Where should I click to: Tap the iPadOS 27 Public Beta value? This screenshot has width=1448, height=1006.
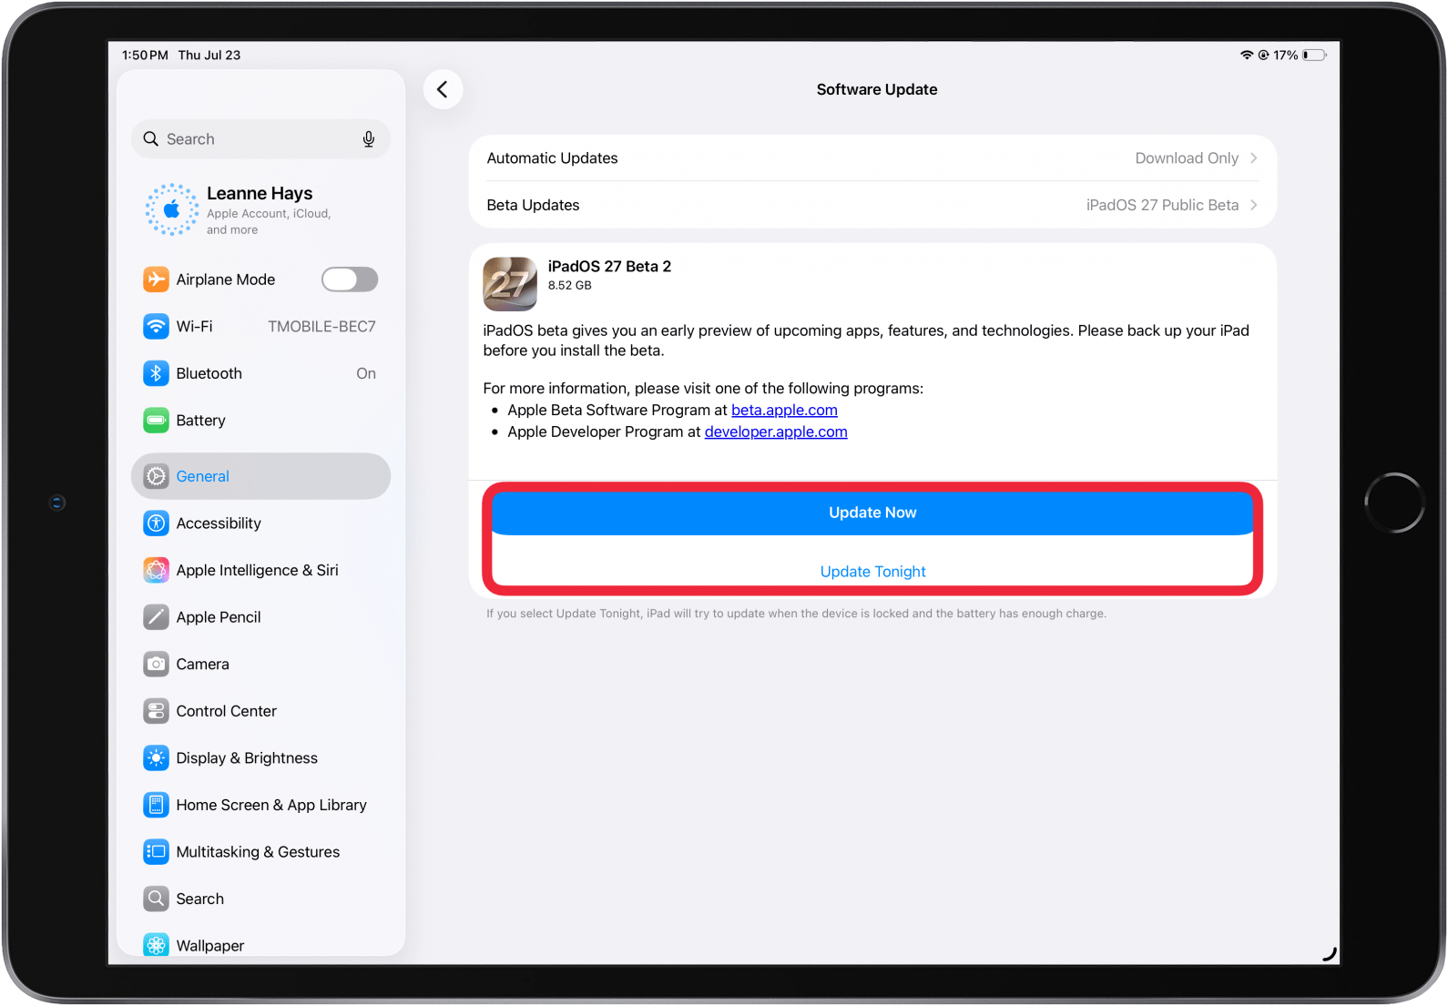click(1162, 205)
